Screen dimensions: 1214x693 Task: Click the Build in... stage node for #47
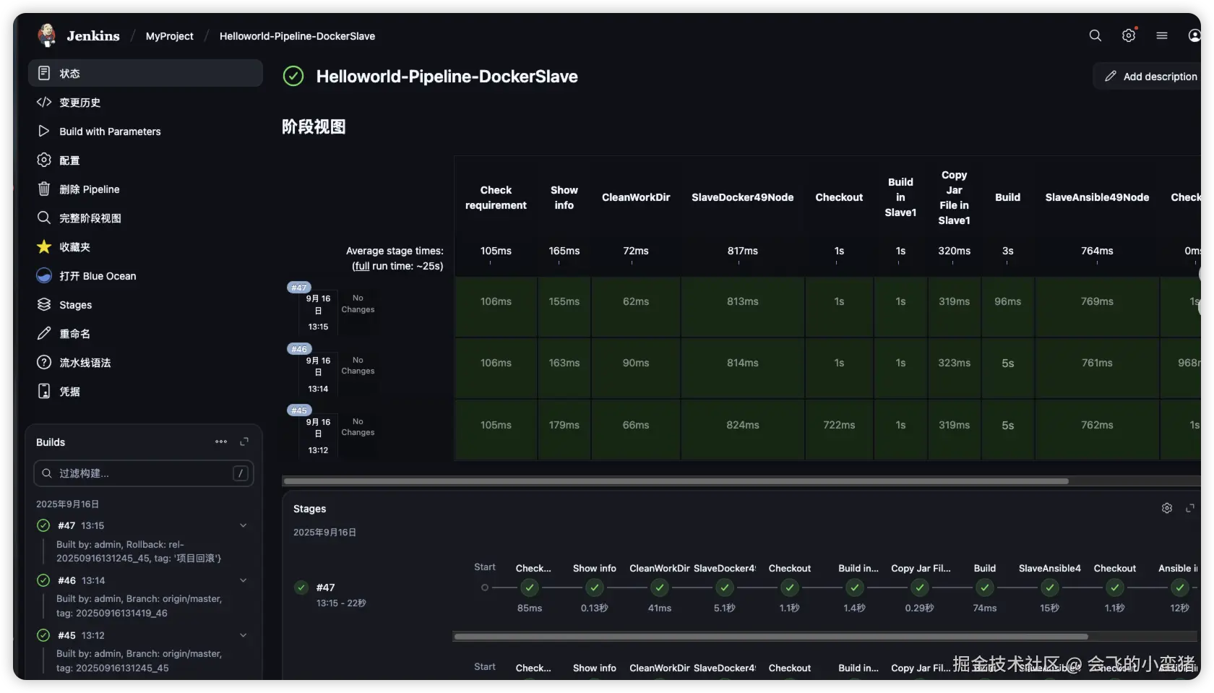click(855, 587)
